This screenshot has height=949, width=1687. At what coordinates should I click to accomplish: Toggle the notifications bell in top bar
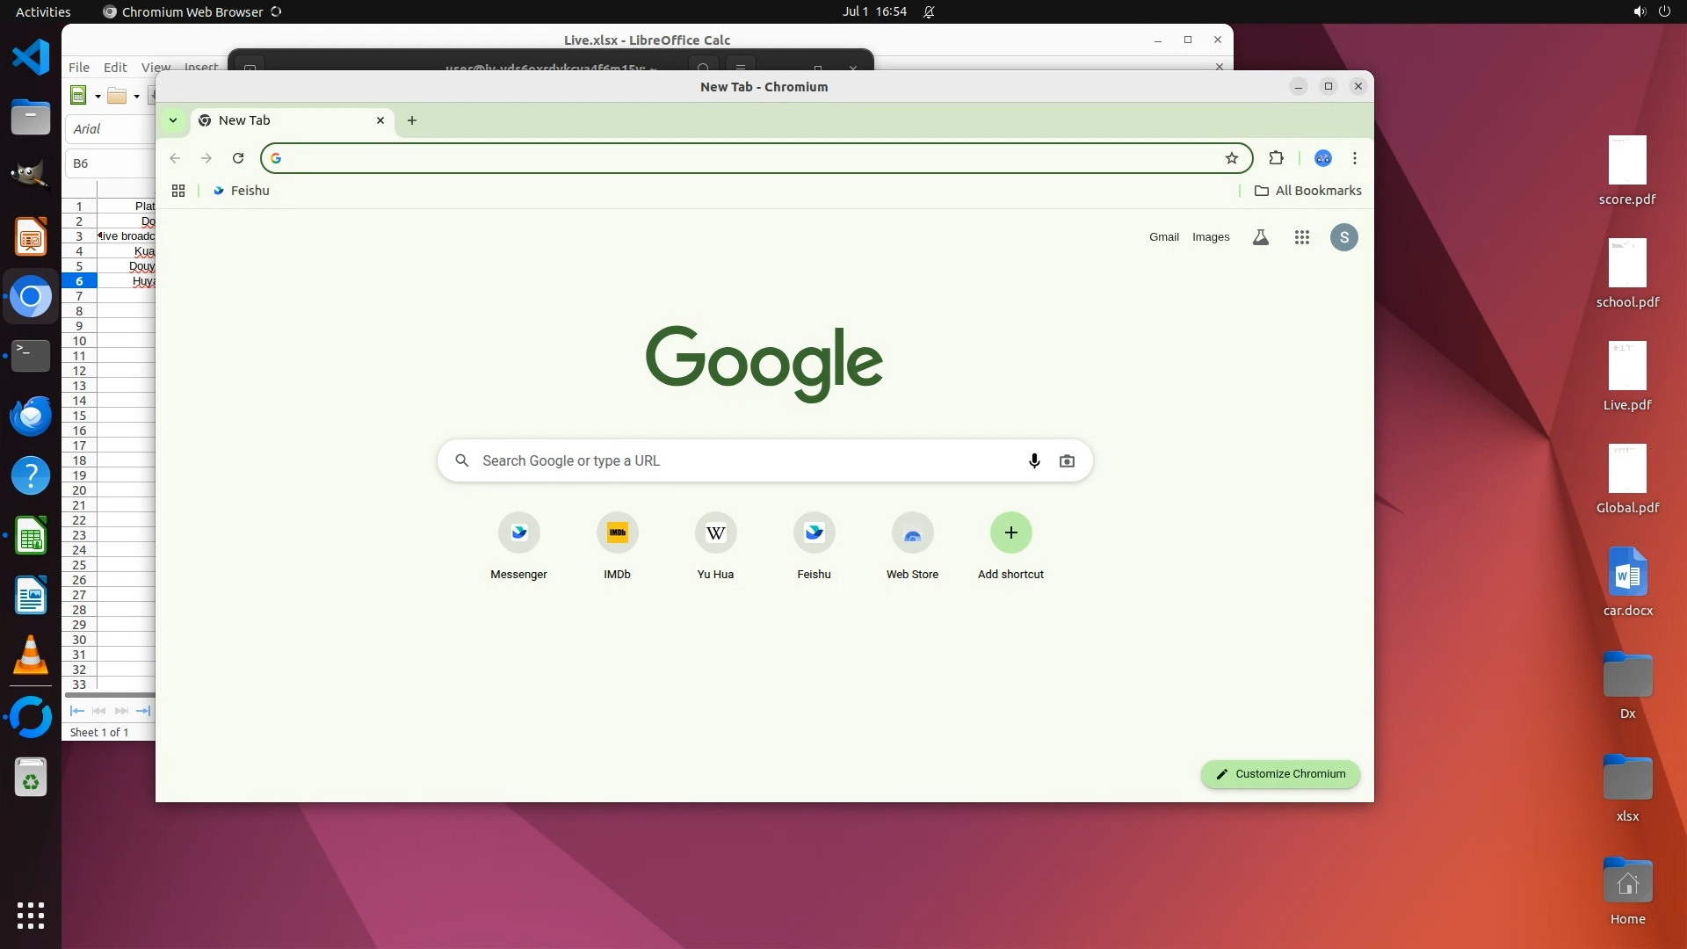929,11
